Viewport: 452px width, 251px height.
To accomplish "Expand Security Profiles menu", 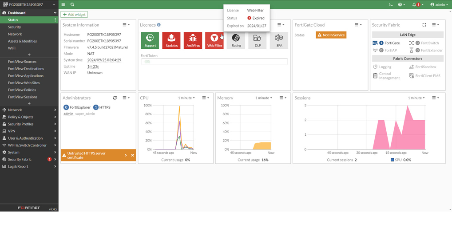I will point(29,124).
